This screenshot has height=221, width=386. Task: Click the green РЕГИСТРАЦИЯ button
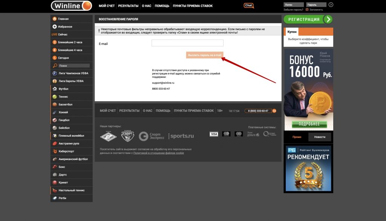[x=308, y=19]
